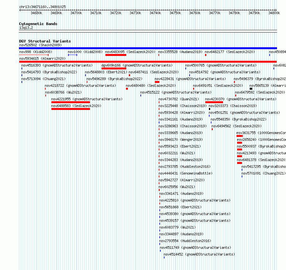
Task: Select nsv3946170 (Wenger2019) label
Action: [x=181, y=139]
